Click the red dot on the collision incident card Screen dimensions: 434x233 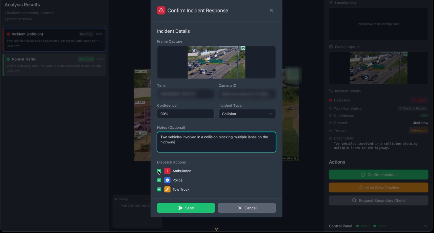[x=8, y=34]
